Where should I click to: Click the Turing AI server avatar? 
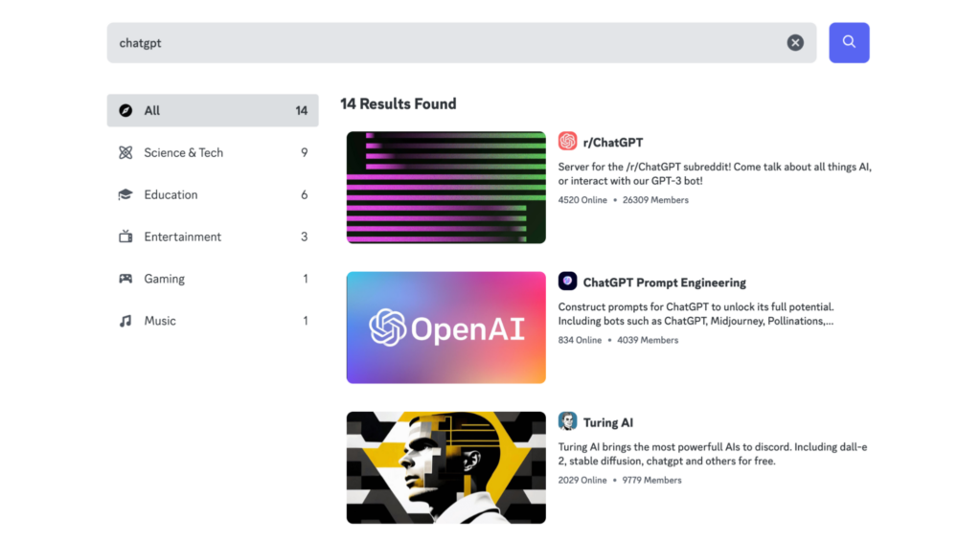coord(567,421)
